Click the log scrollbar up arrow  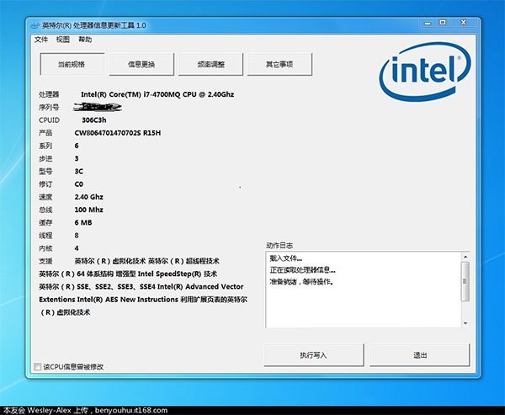[465, 257]
